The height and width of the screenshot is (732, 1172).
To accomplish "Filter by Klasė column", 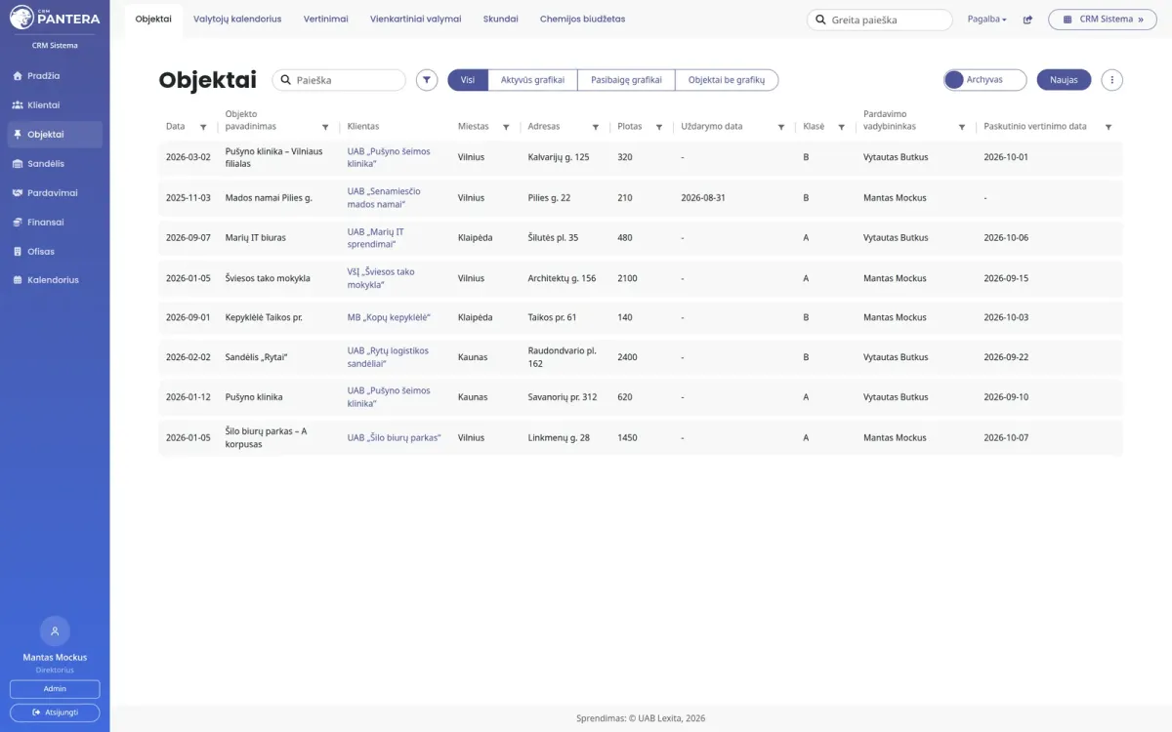I will pyautogui.click(x=842, y=127).
